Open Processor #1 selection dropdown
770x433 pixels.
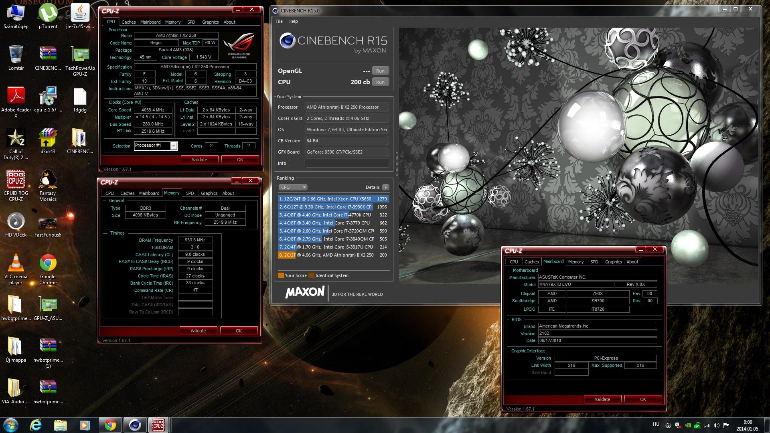[156, 146]
